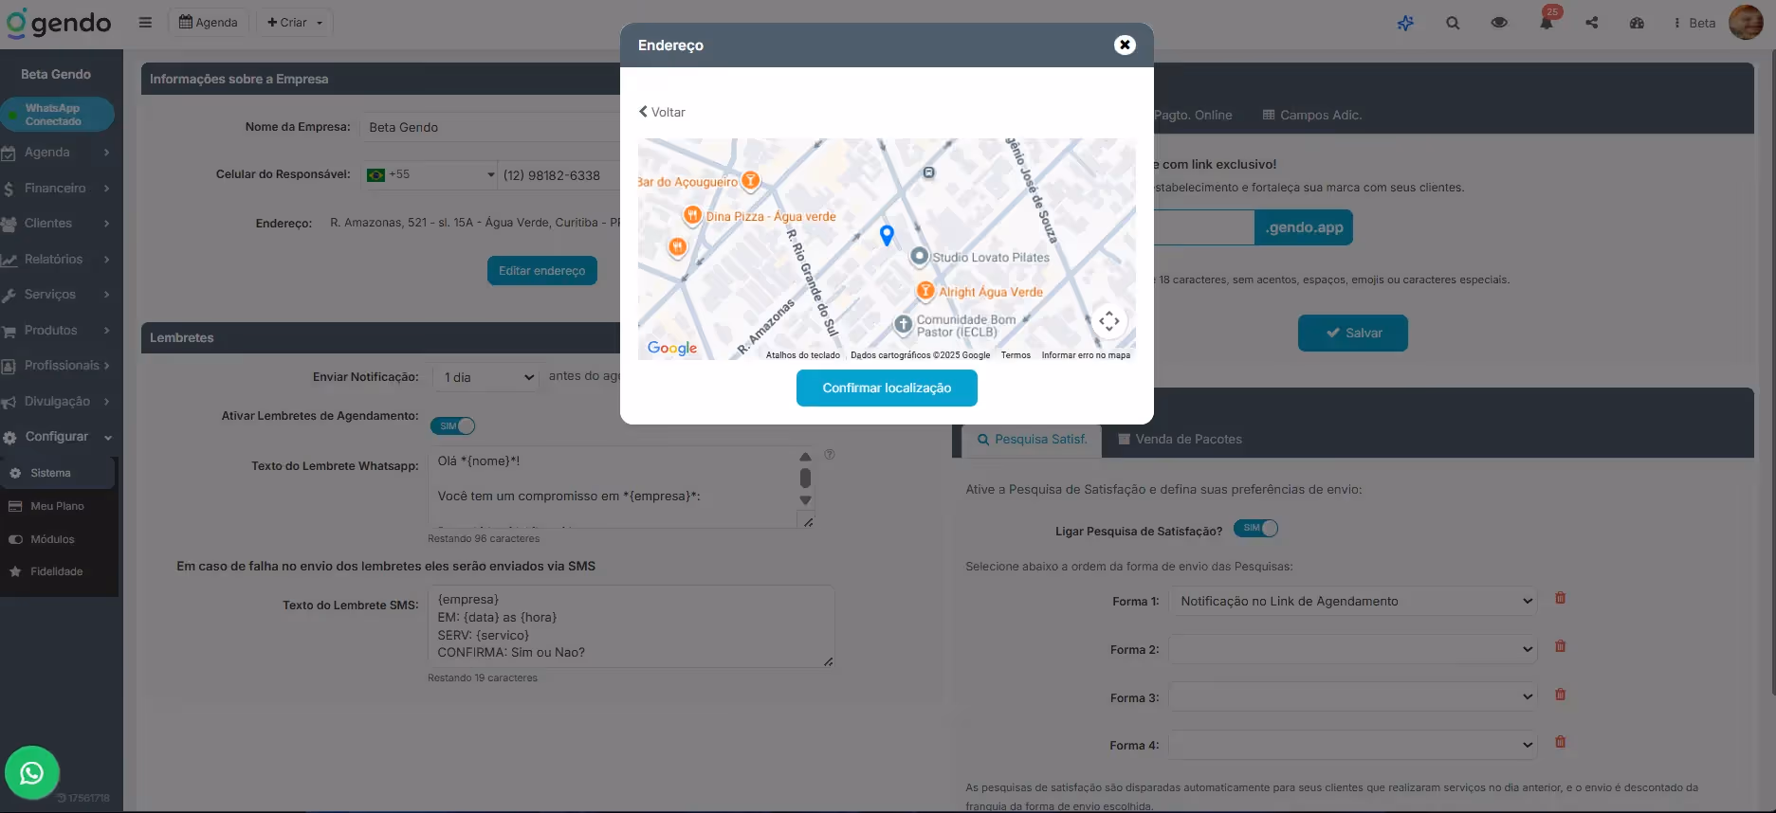Delete Forma 3 with trash icon
Viewport: 1776px width, 813px height.
coord(1560,695)
